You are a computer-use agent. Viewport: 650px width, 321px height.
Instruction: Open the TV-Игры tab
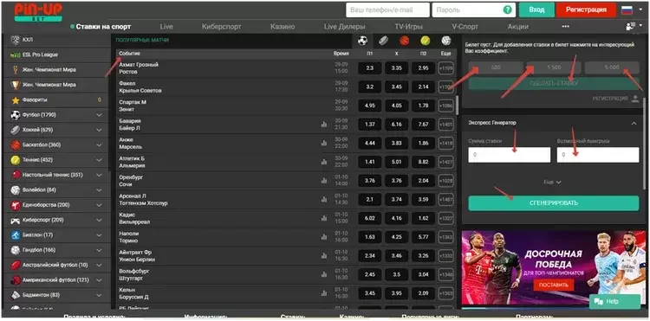pyautogui.click(x=408, y=27)
